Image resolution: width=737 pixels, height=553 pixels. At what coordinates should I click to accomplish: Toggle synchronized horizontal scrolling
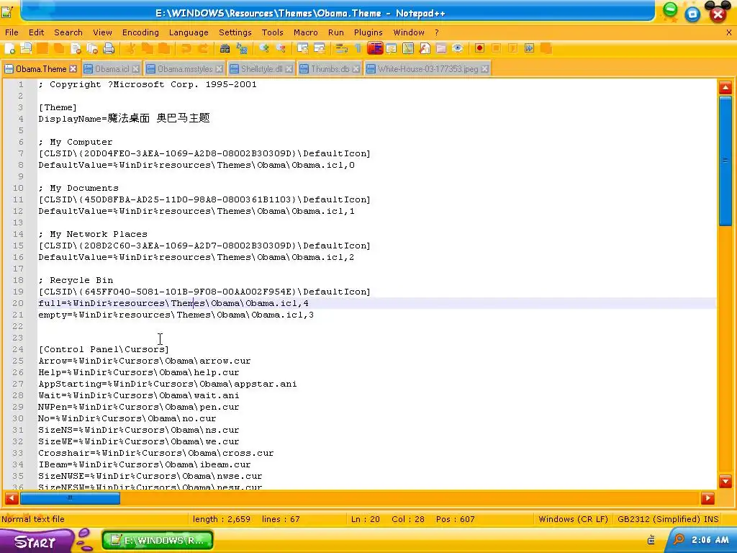(320, 48)
